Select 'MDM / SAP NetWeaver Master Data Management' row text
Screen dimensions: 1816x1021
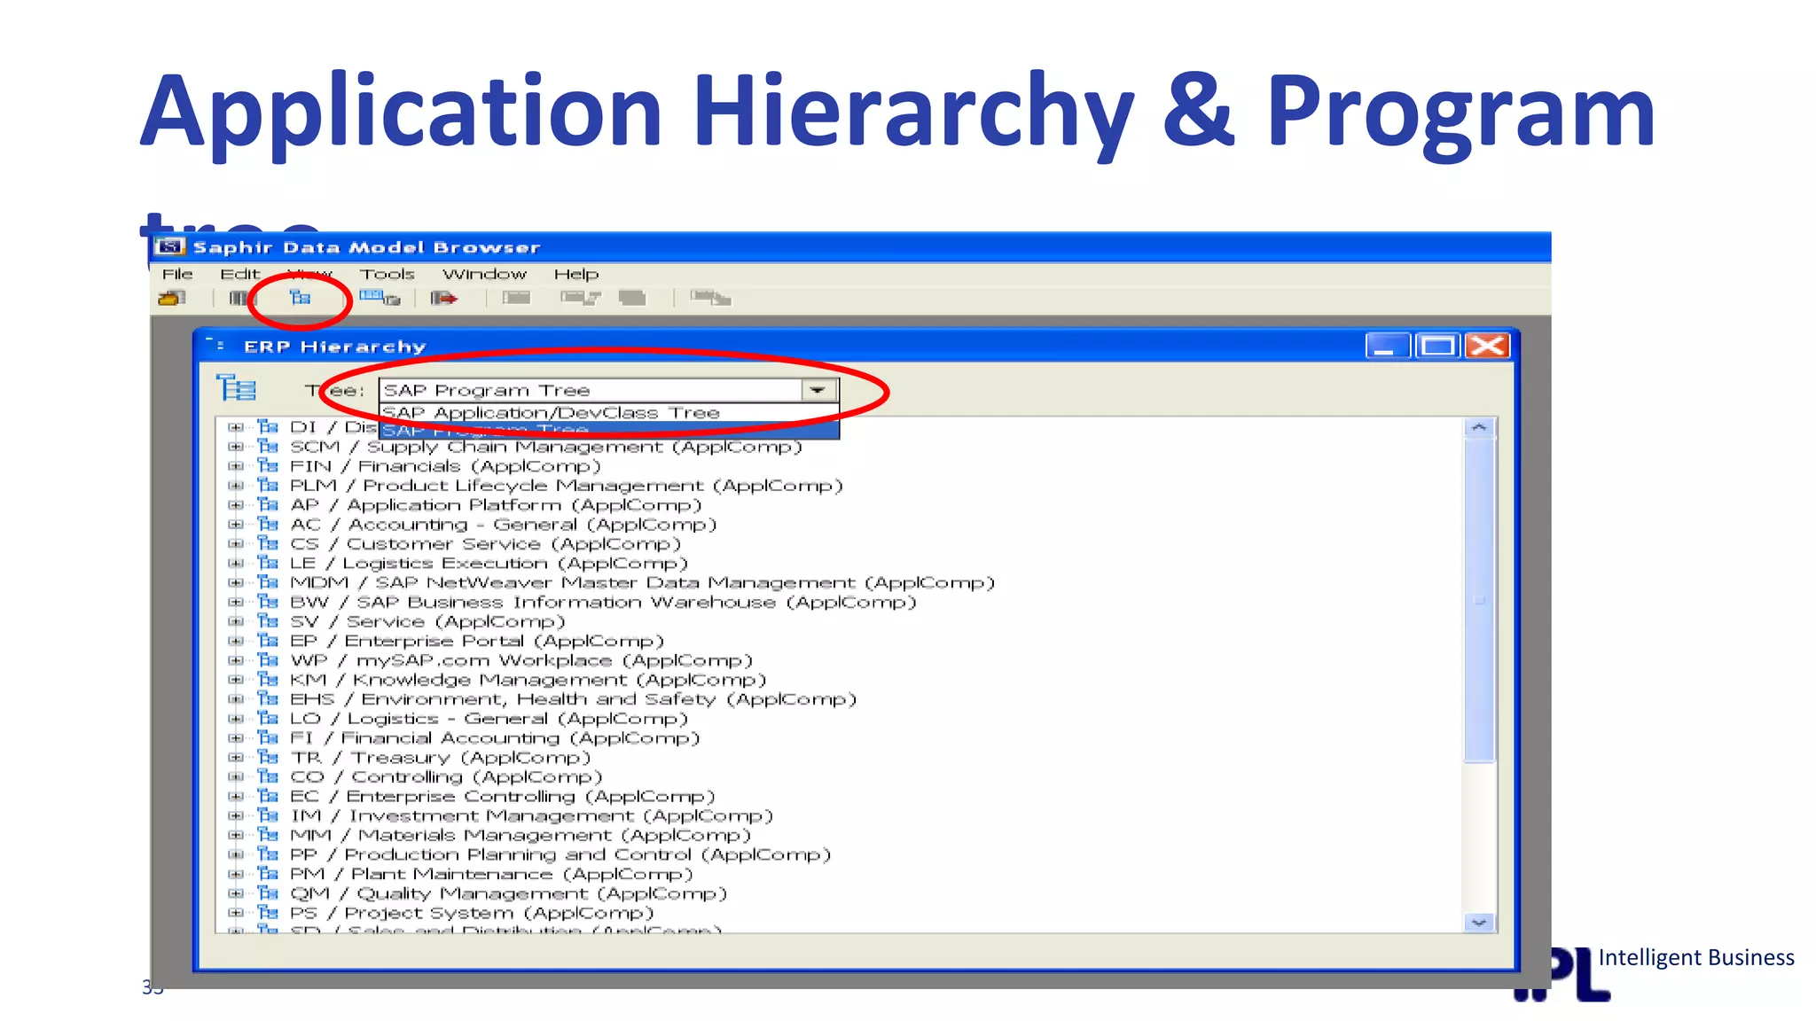[x=643, y=583]
